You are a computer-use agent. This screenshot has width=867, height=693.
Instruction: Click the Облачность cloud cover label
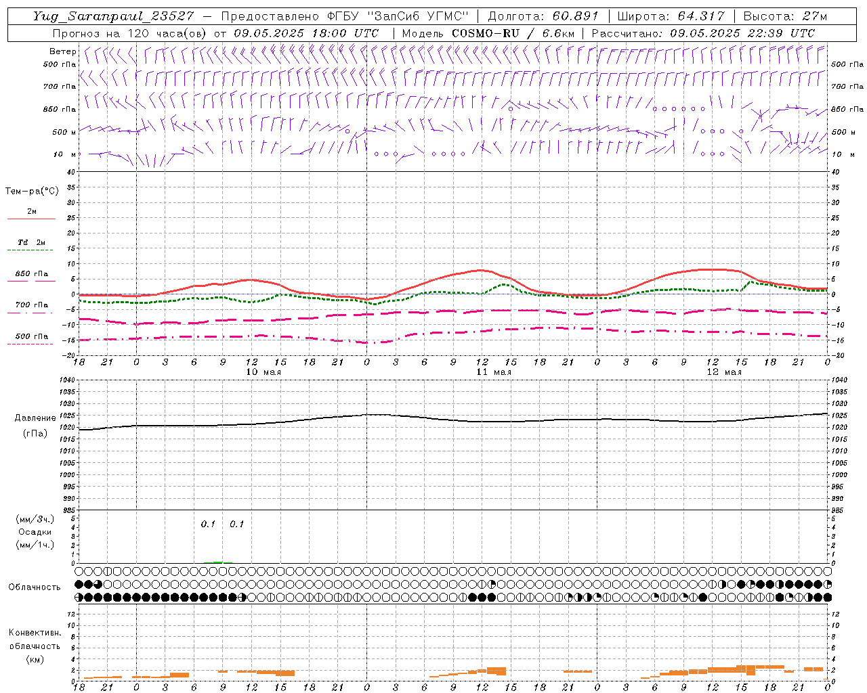35,587
